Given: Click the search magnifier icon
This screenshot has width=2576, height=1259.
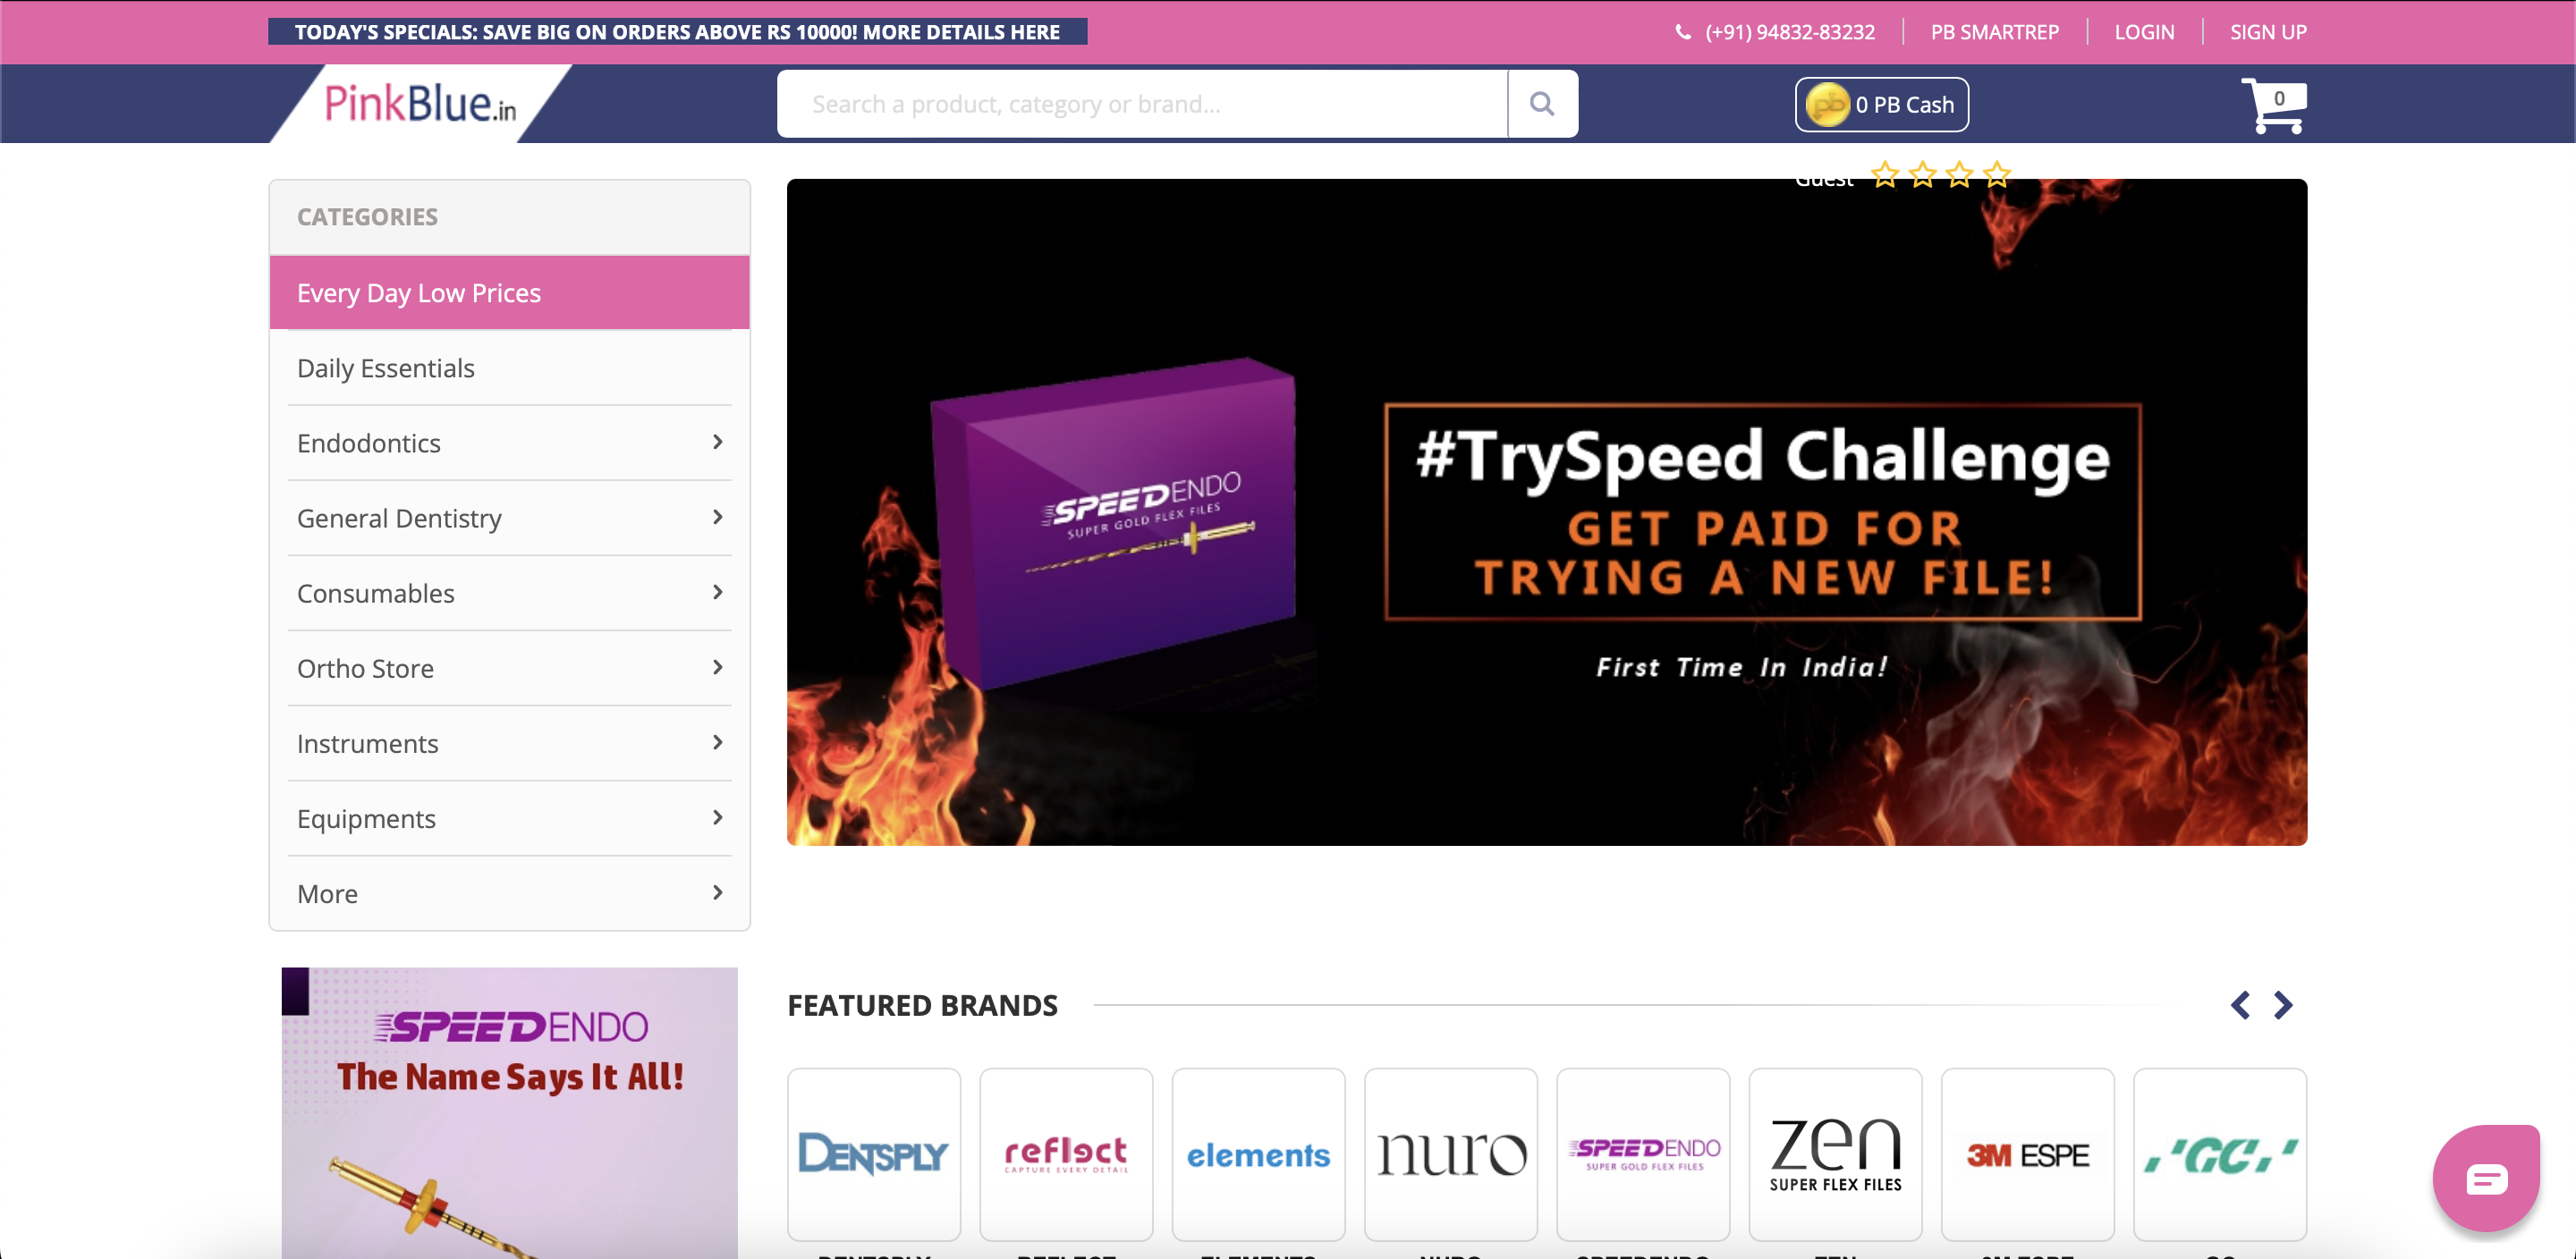Looking at the screenshot, I should pos(1541,104).
